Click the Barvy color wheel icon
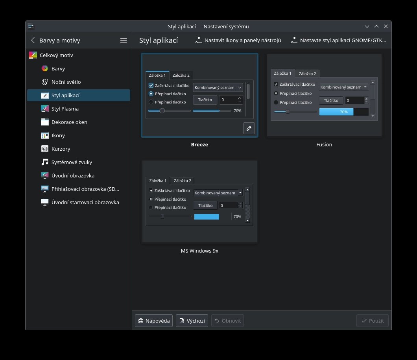 [45, 68]
